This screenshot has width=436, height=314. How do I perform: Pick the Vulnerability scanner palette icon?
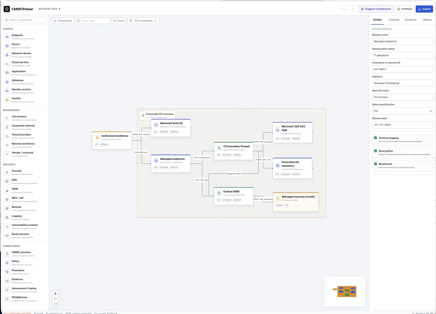point(7,226)
